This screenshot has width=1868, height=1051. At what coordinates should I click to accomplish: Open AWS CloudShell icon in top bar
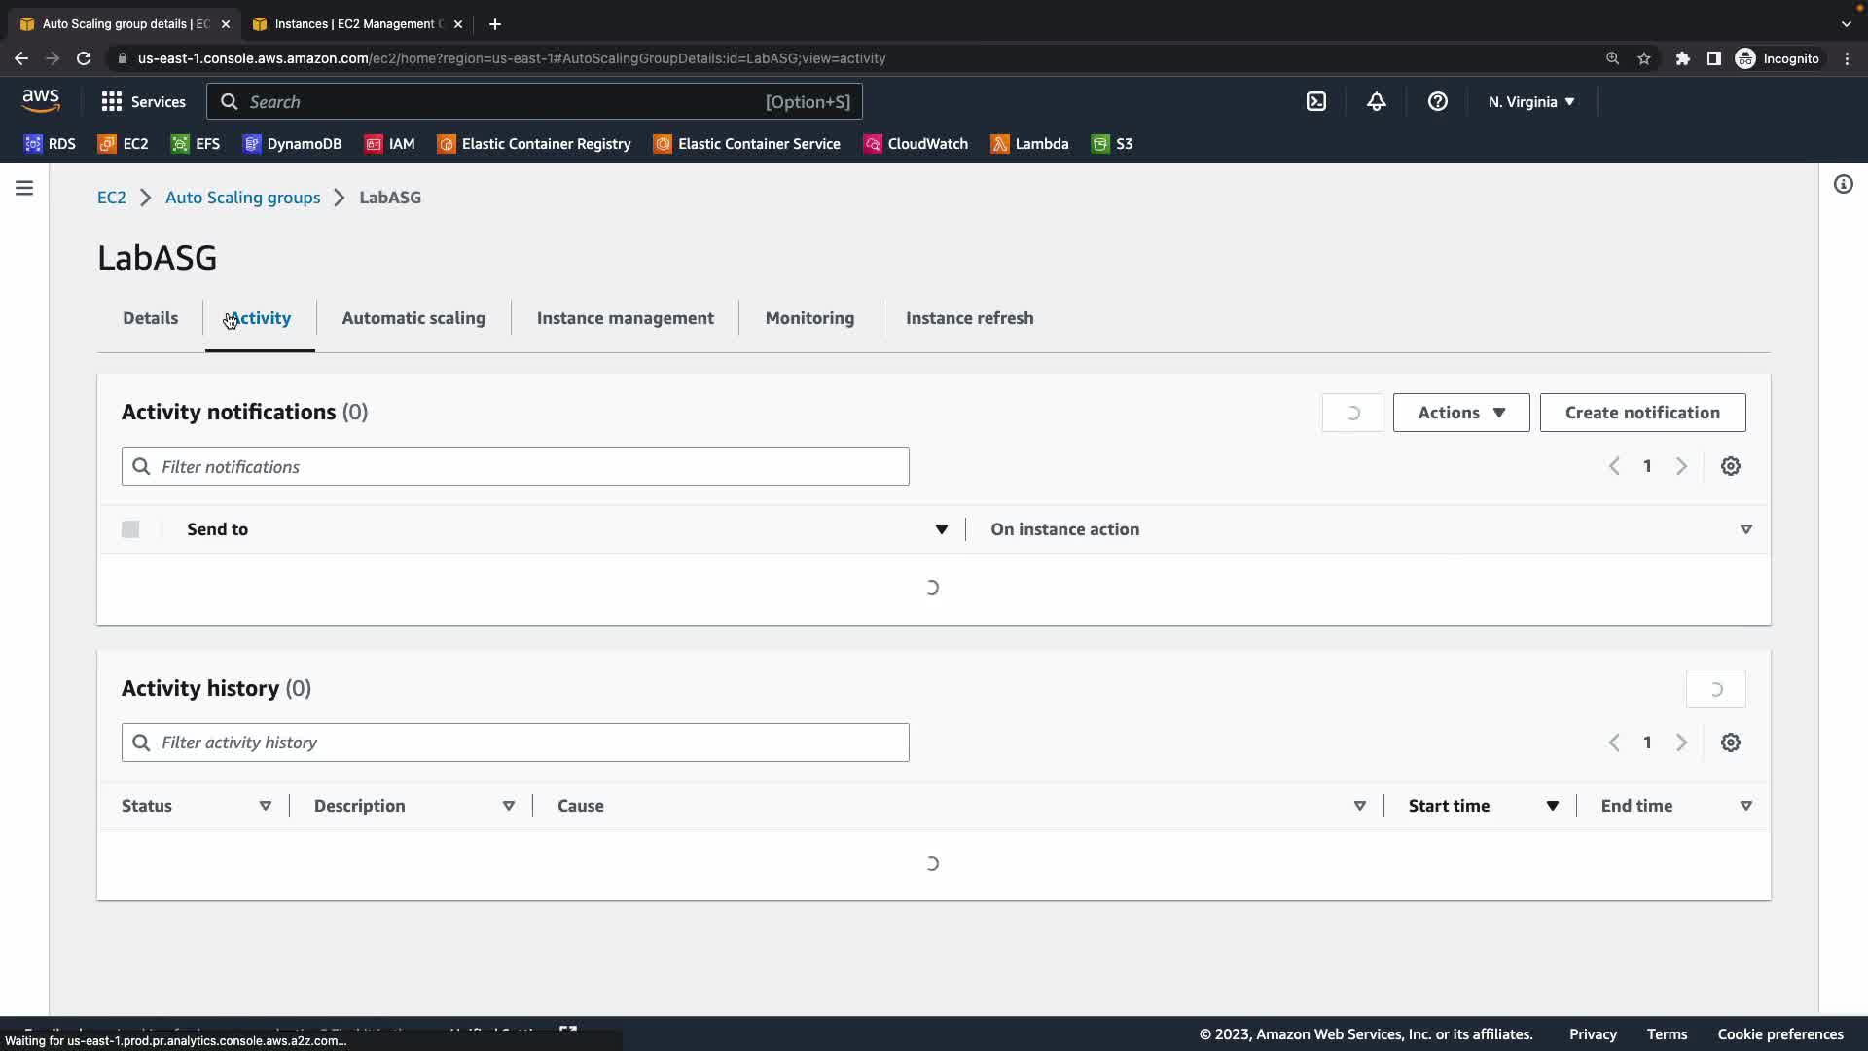click(x=1315, y=101)
